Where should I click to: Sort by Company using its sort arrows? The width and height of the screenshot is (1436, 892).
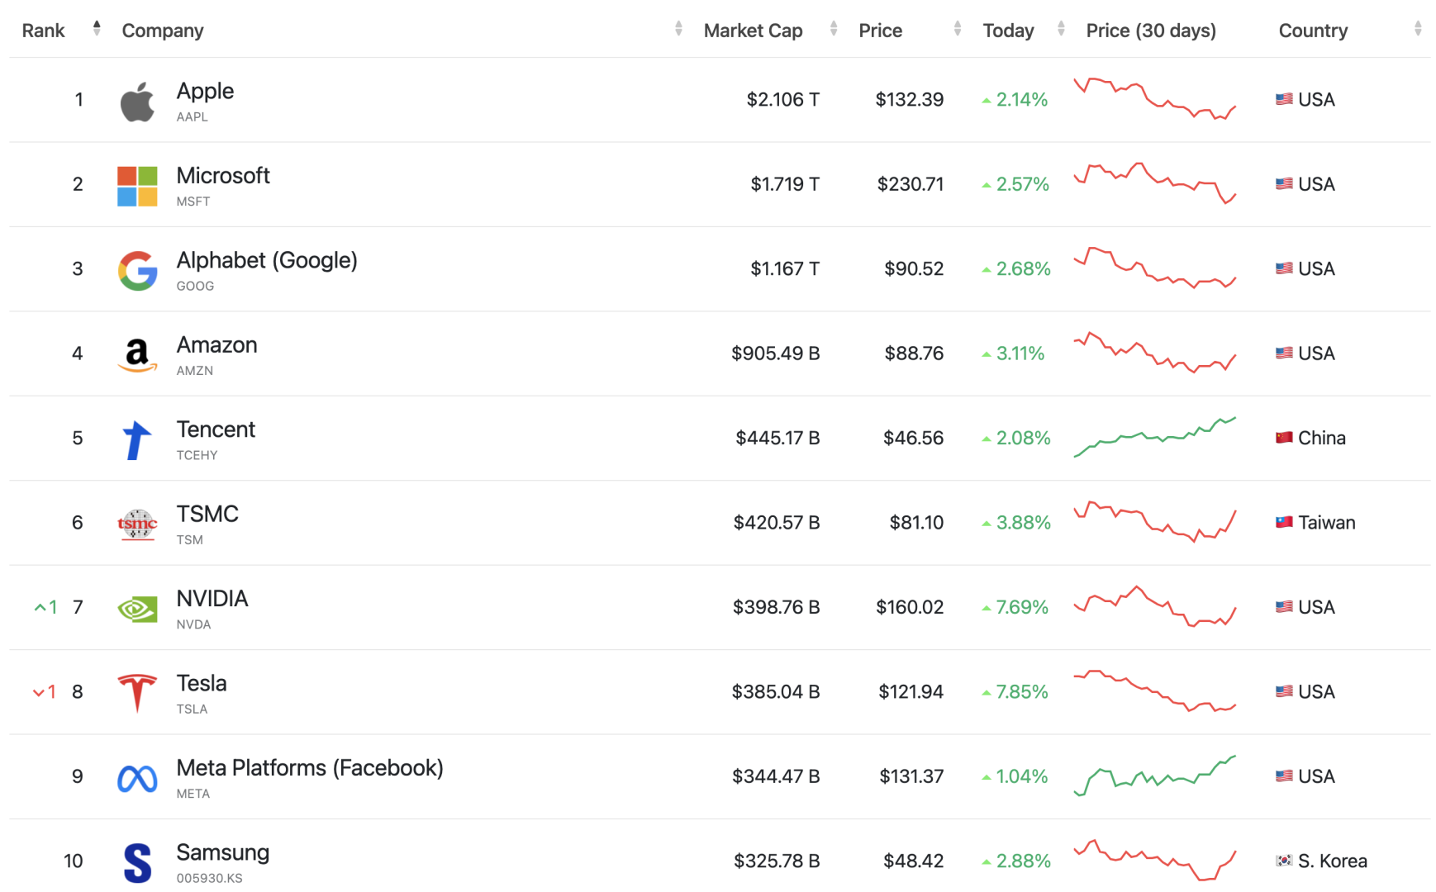[678, 29]
